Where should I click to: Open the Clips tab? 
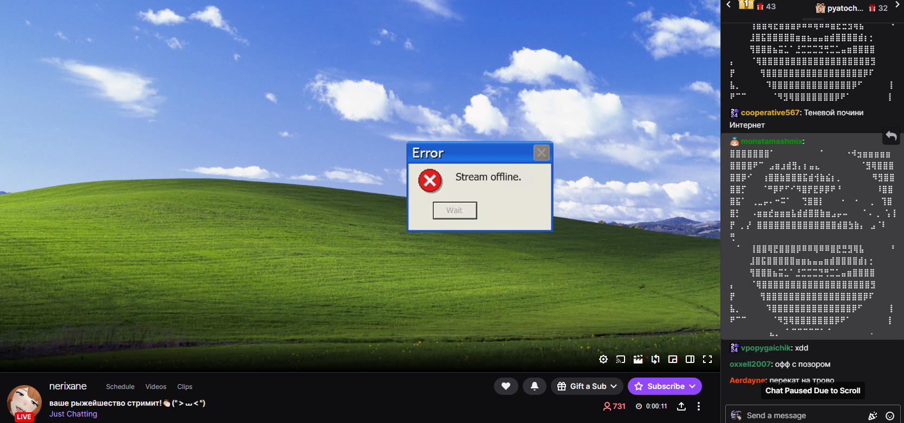185,387
